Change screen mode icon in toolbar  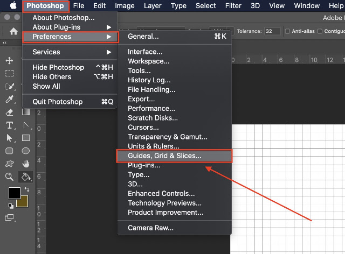point(9,217)
